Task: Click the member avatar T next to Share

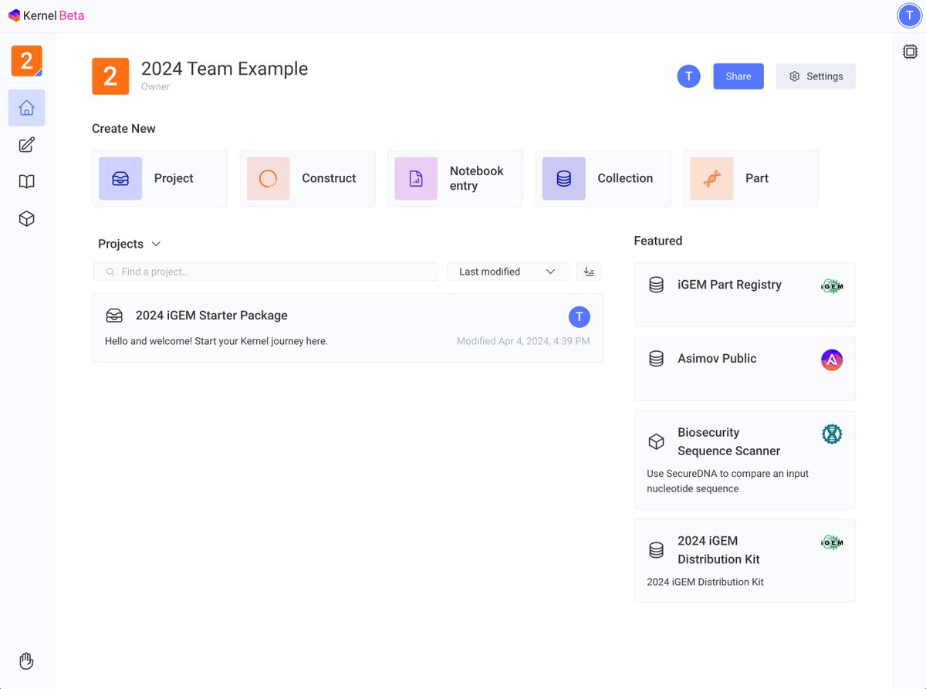Action: pos(688,76)
